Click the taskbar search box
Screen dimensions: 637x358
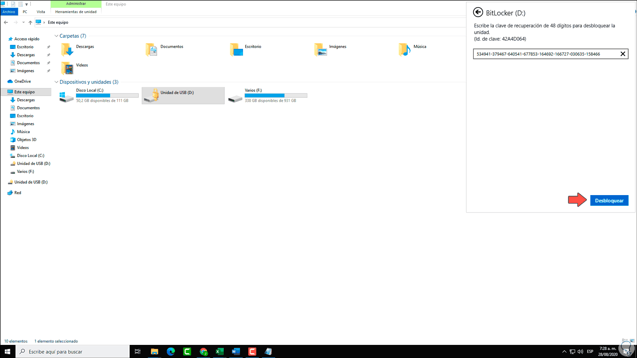click(72, 351)
